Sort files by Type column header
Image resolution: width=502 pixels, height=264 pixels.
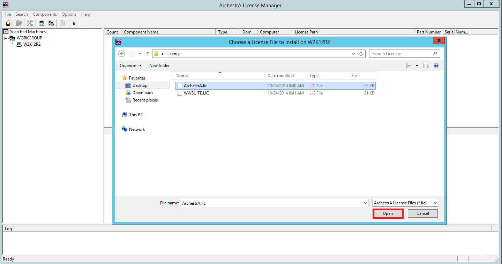click(x=328, y=75)
